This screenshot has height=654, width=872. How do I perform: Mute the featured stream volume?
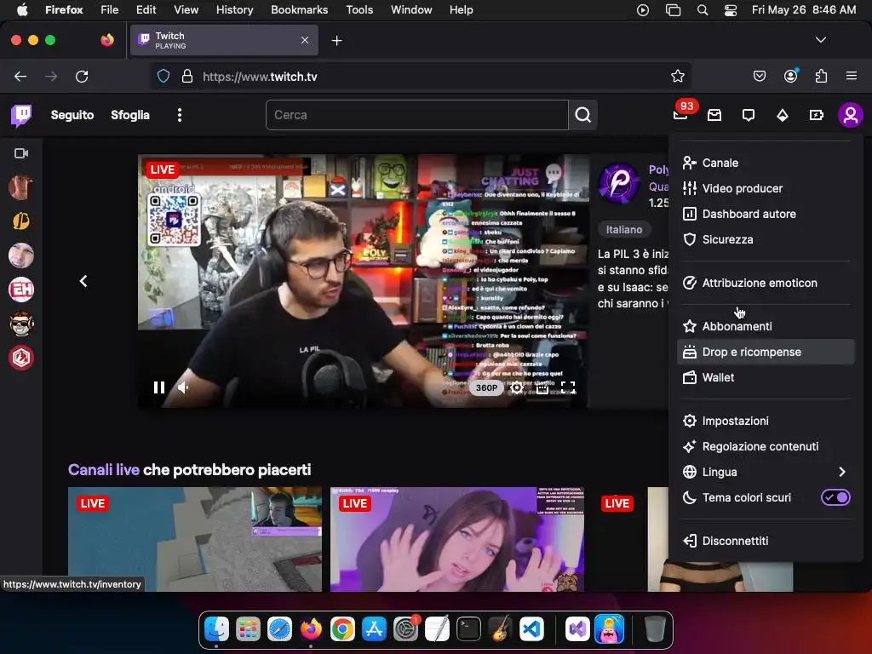[x=183, y=387]
